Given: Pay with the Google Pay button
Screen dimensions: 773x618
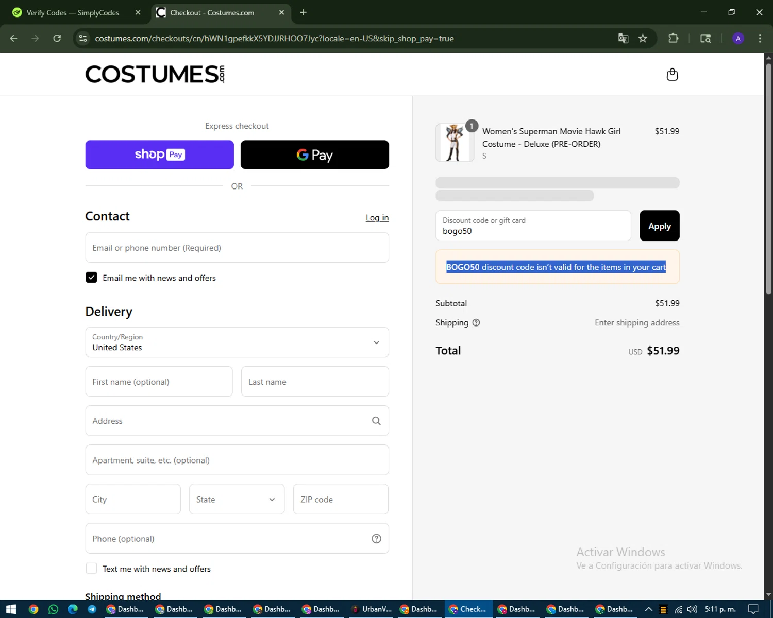Looking at the screenshot, I should tap(315, 154).
